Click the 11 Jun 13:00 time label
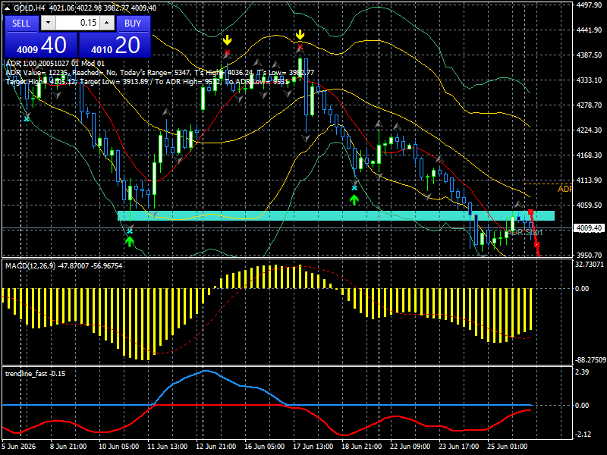607x455 pixels. click(167, 447)
